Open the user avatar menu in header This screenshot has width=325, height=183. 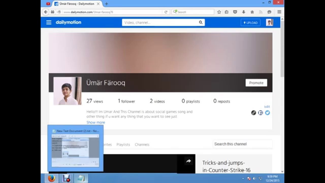pyautogui.click(x=269, y=22)
